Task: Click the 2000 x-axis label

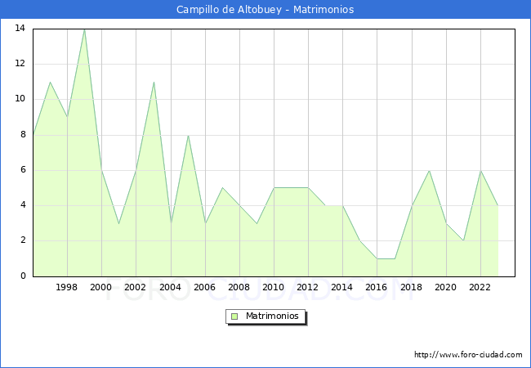Action: coord(101,287)
